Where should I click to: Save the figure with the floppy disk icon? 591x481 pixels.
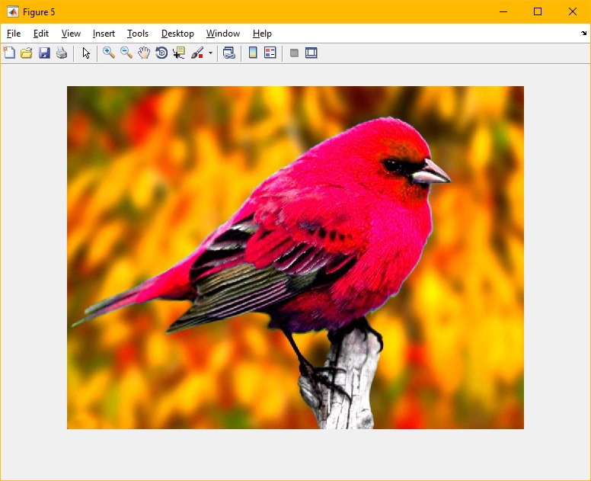point(44,53)
